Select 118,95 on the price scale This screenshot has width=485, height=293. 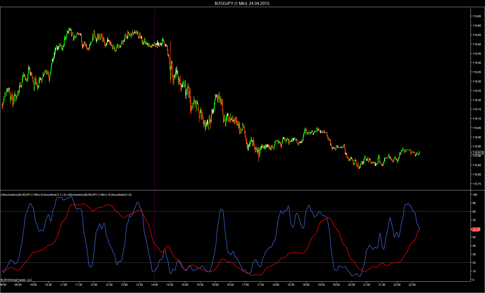click(477, 146)
